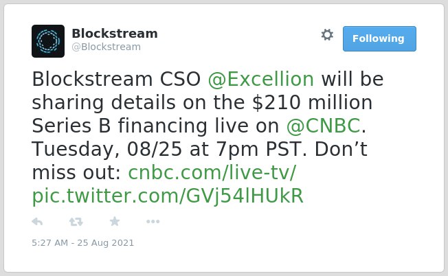Open the @CNBC mention
Viewport: 448px width, 276px height.
(323, 126)
